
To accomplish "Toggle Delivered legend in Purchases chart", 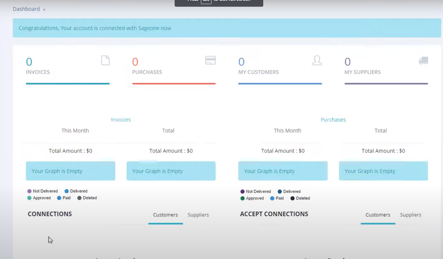I will tap(289, 192).
